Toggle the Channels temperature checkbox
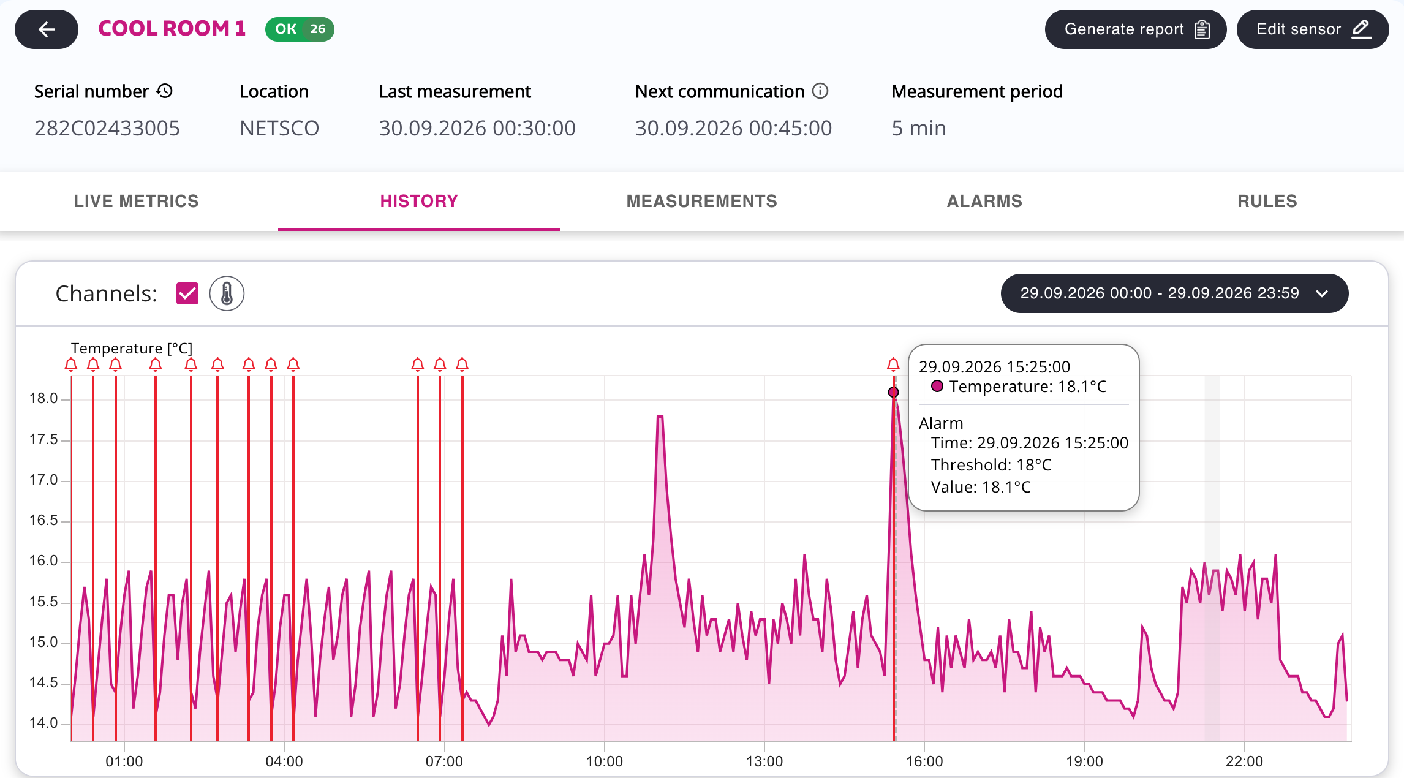 187,293
